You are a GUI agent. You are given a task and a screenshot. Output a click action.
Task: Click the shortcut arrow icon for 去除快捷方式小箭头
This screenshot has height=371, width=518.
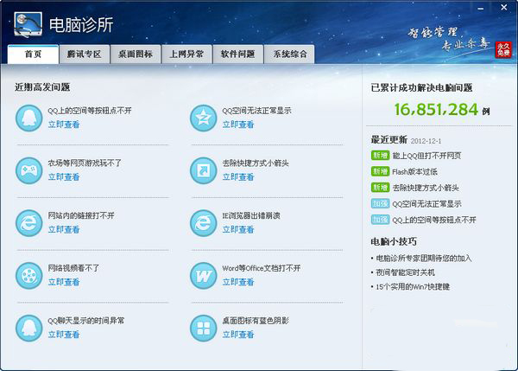(204, 170)
